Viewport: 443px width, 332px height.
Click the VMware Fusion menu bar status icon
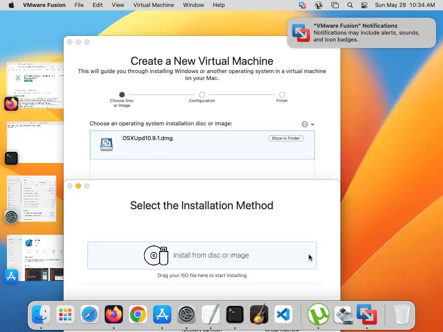tap(302, 5)
